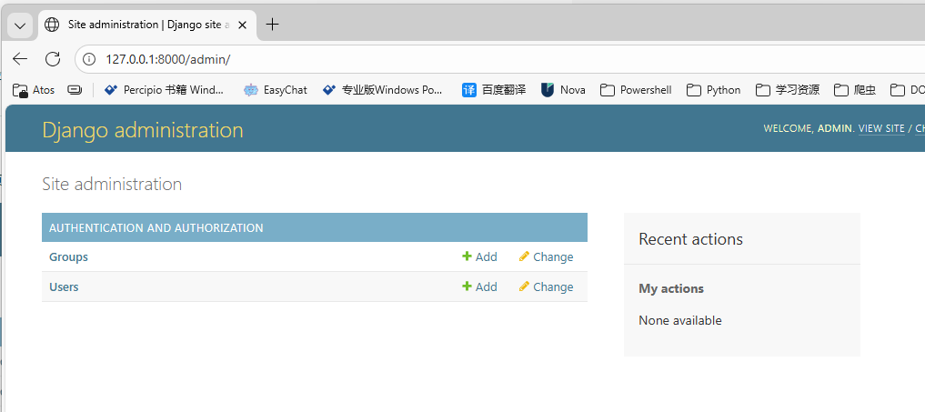Open the bookmark icon next to Atos
The height and width of the screenshot is (412, 925).
75,90
